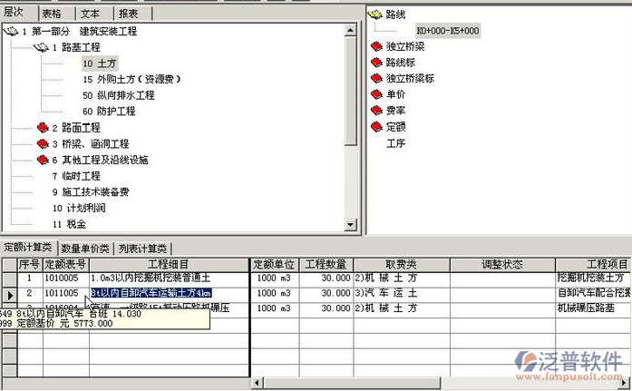Select the 费率 node in right tree
The height and width of the screenshot is (391, 632).
click(395, 111)
